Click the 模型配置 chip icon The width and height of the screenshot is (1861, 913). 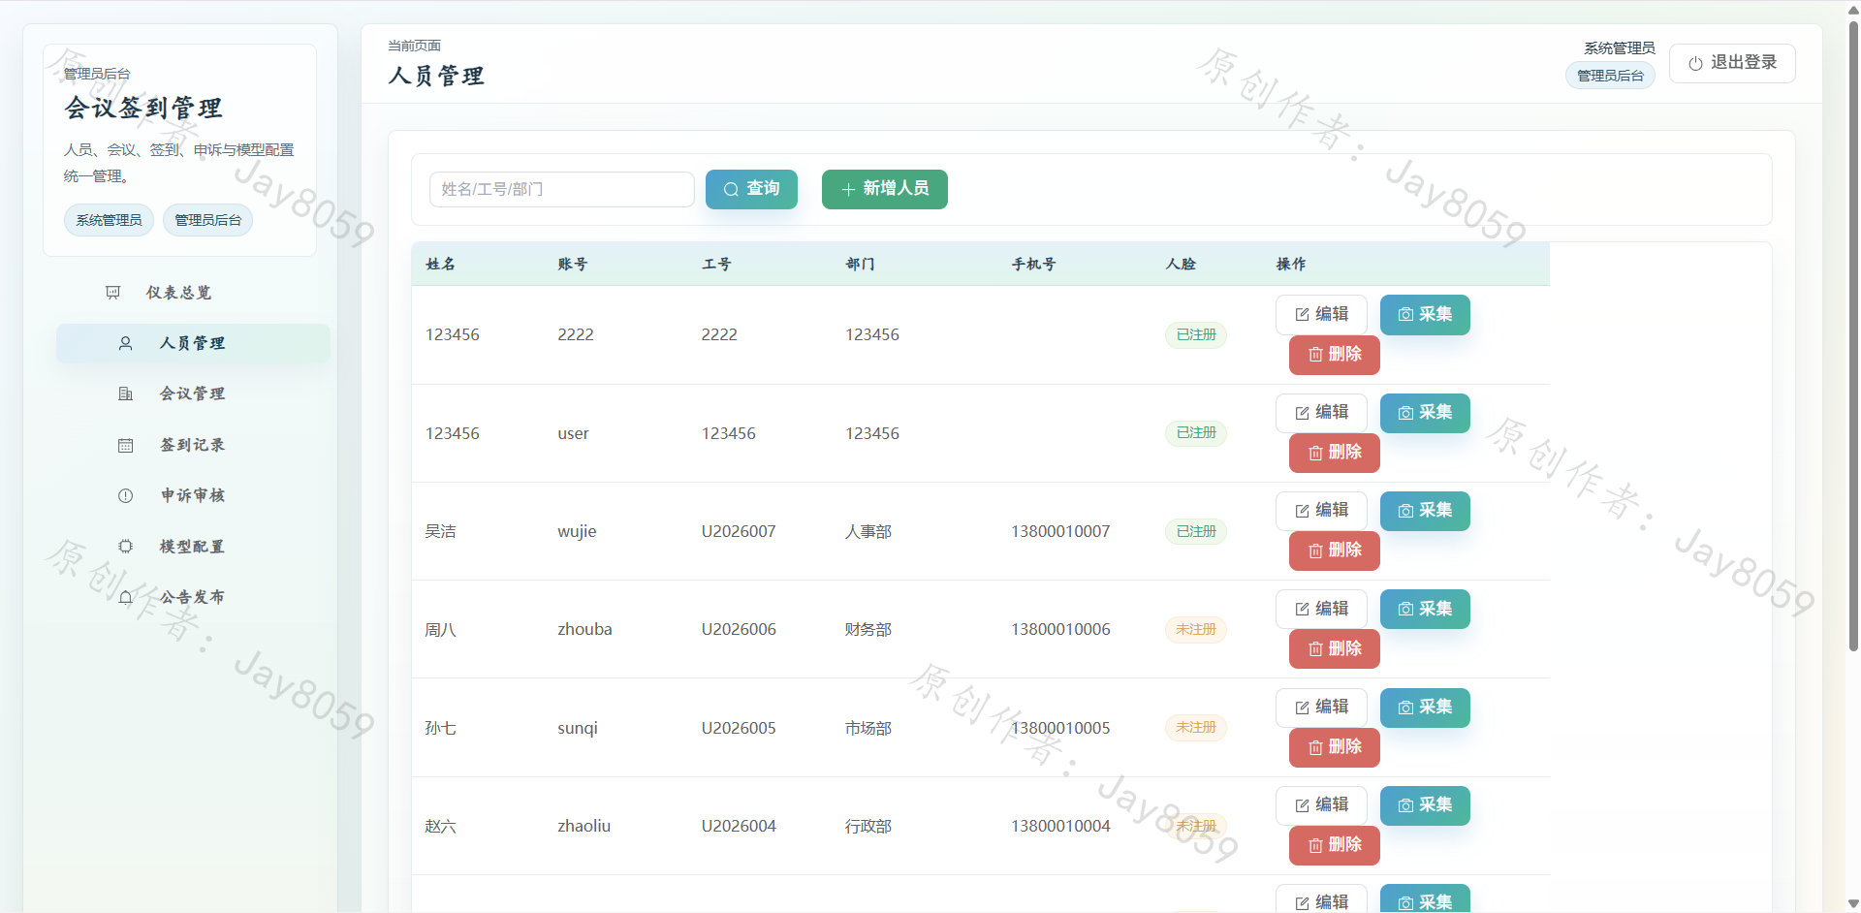point(126,547)
